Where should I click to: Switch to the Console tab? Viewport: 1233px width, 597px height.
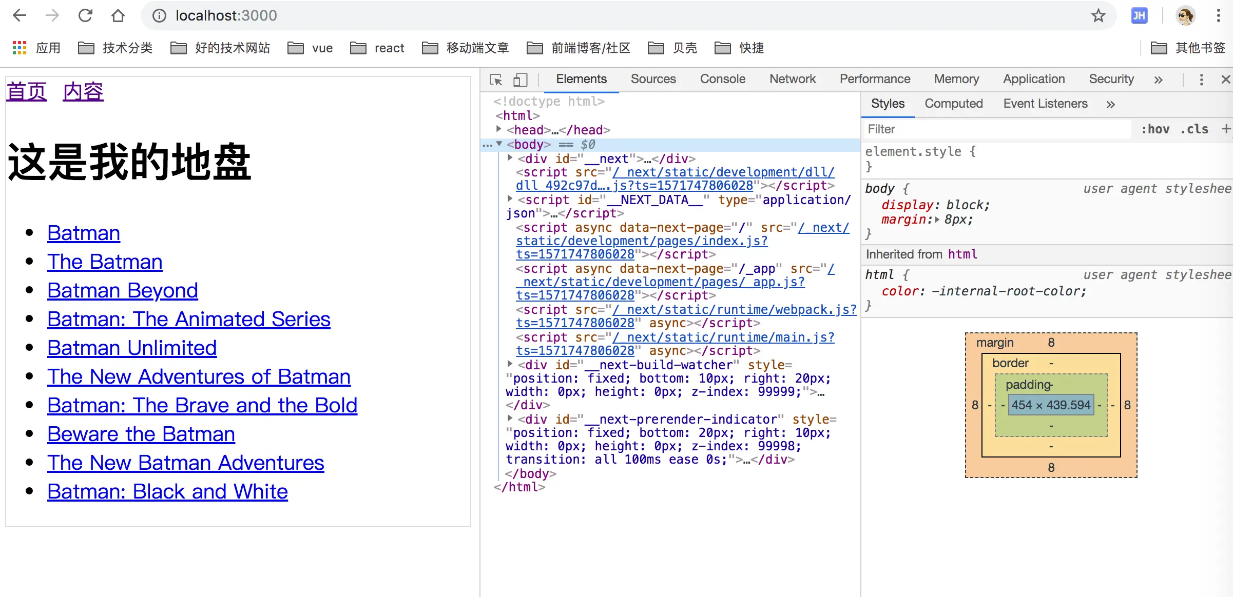[x=722, y=79]
